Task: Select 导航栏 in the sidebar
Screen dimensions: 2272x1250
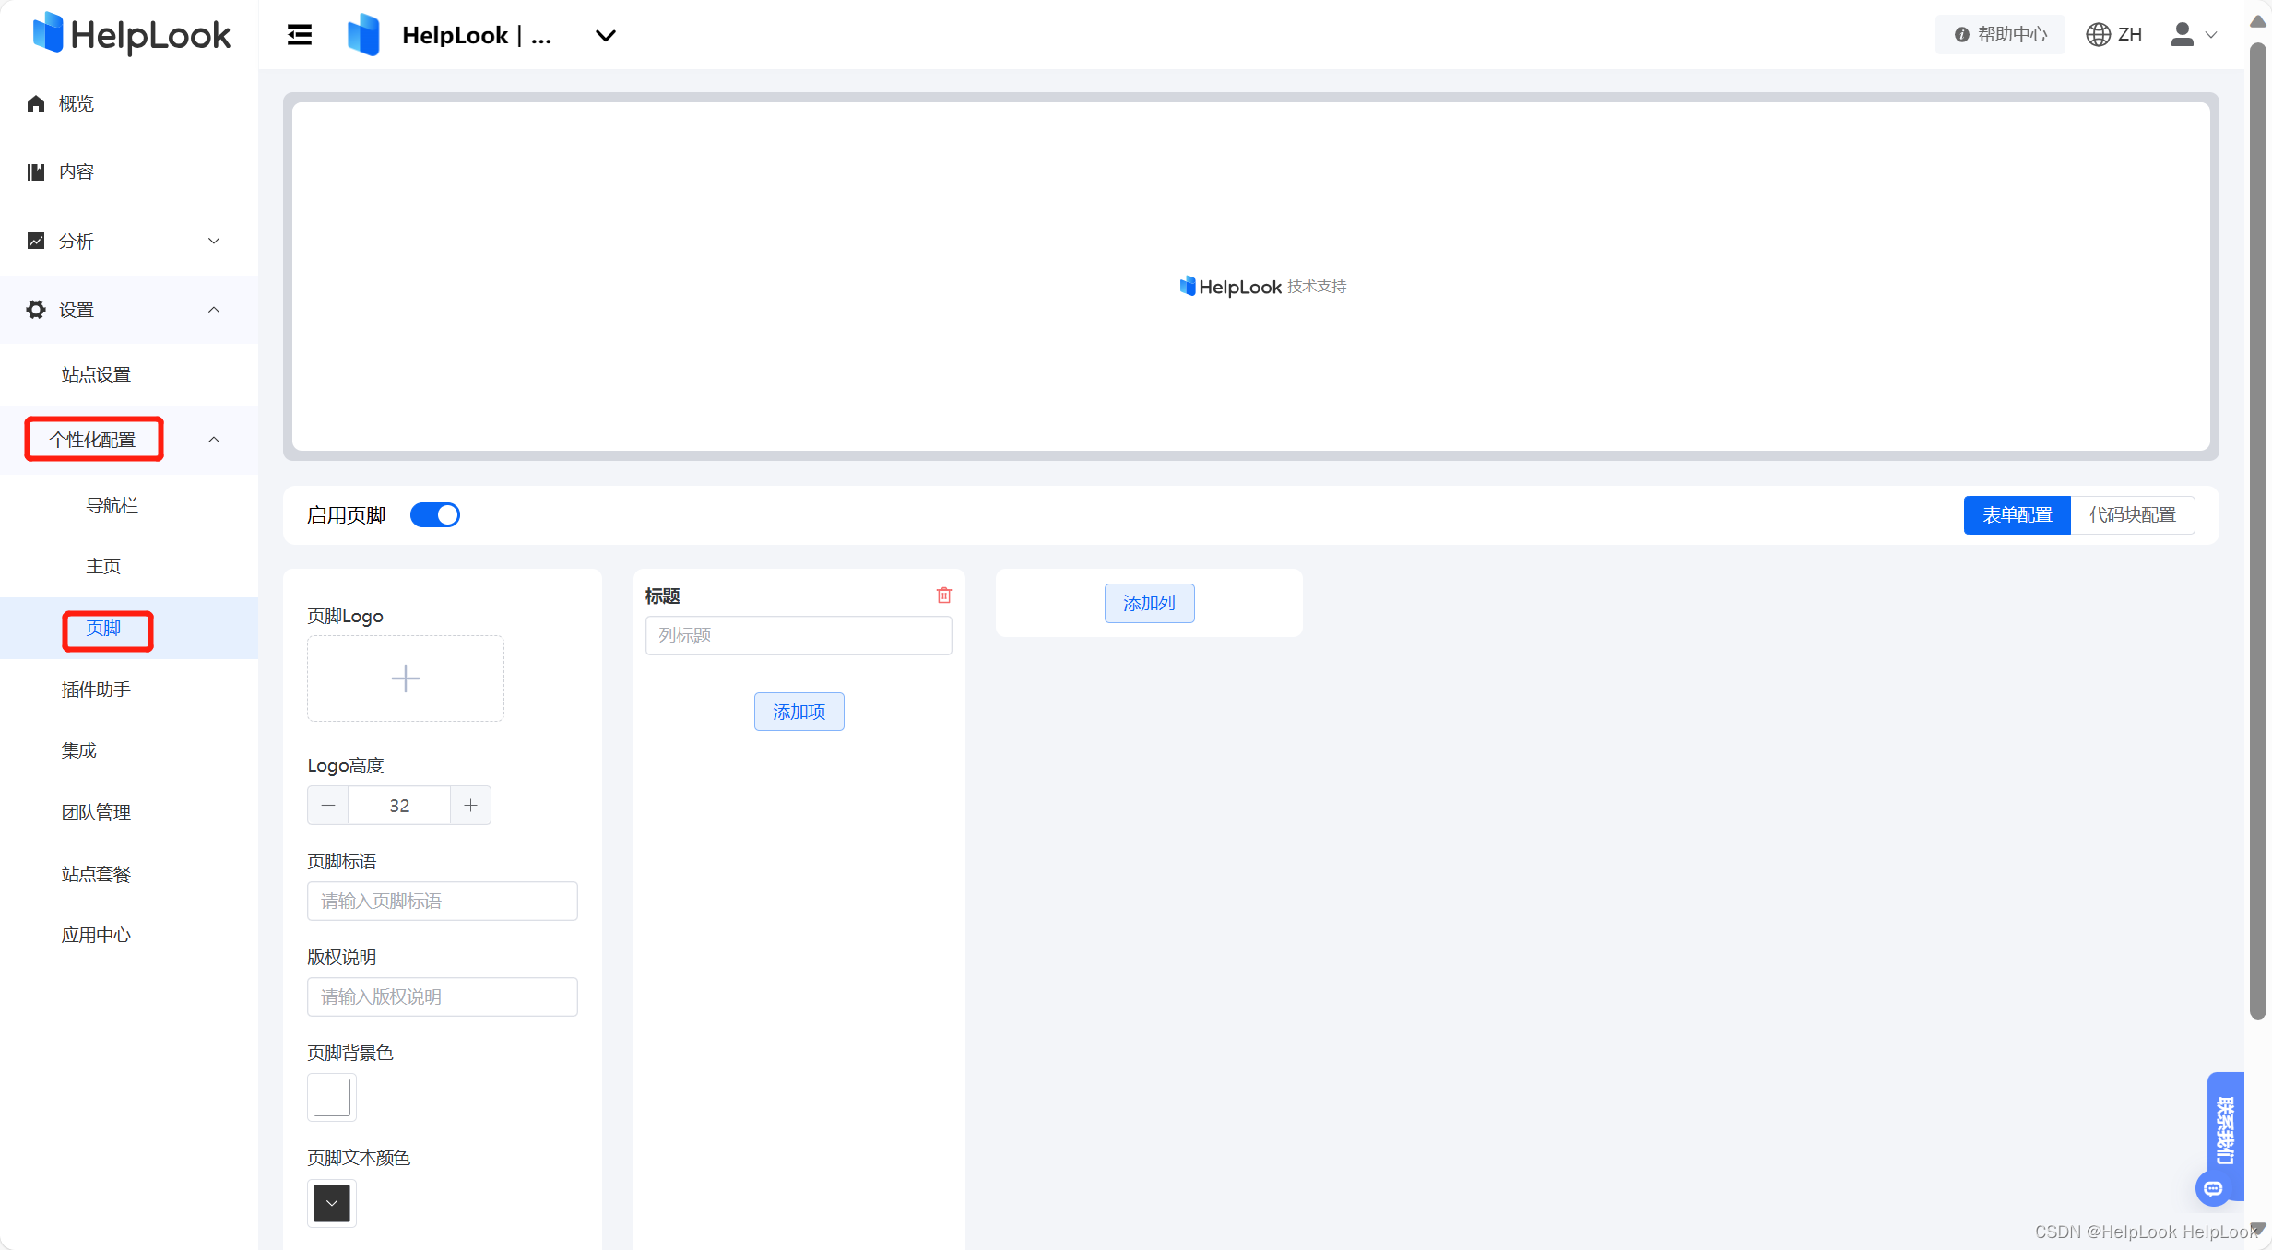Action: click(x=112, y=505)
